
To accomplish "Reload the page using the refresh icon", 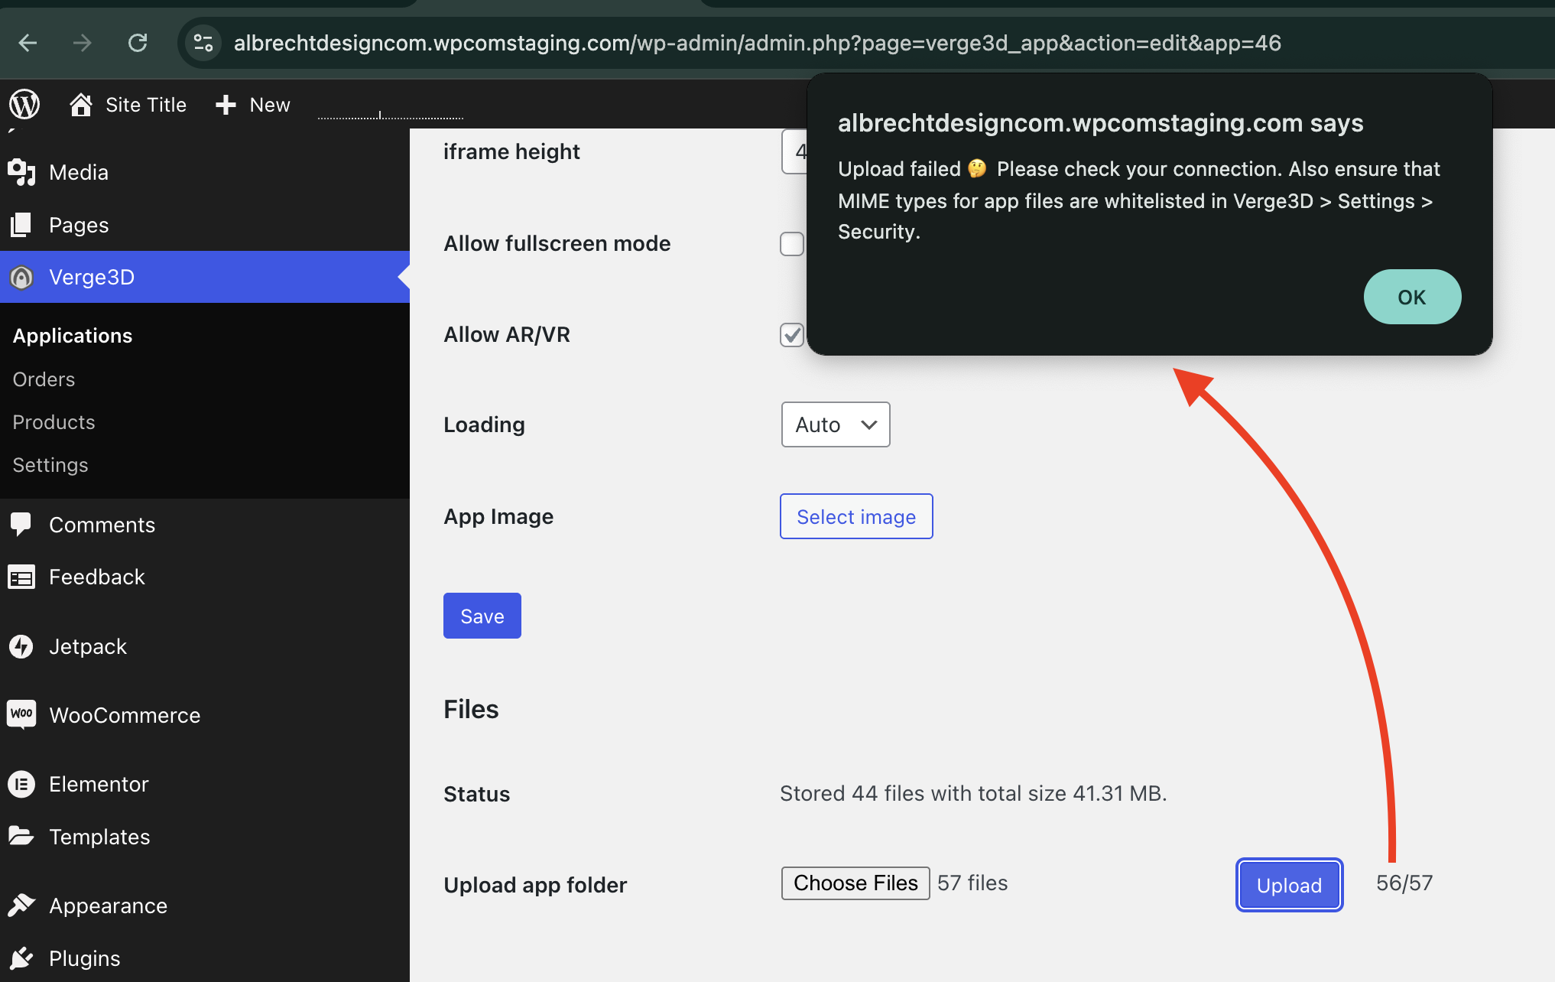I will point(138,43).
